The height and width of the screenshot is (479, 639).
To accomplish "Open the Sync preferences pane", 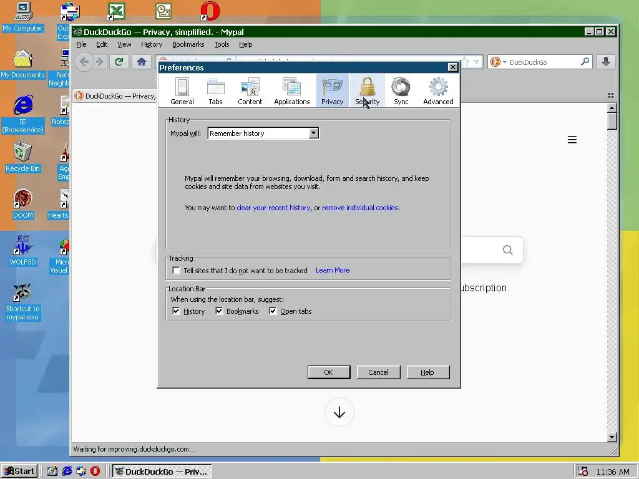I will (x=401, y=91).
